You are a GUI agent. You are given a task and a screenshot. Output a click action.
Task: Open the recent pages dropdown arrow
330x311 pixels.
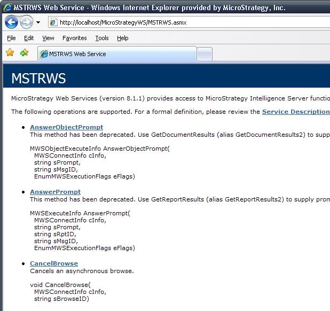38,22
